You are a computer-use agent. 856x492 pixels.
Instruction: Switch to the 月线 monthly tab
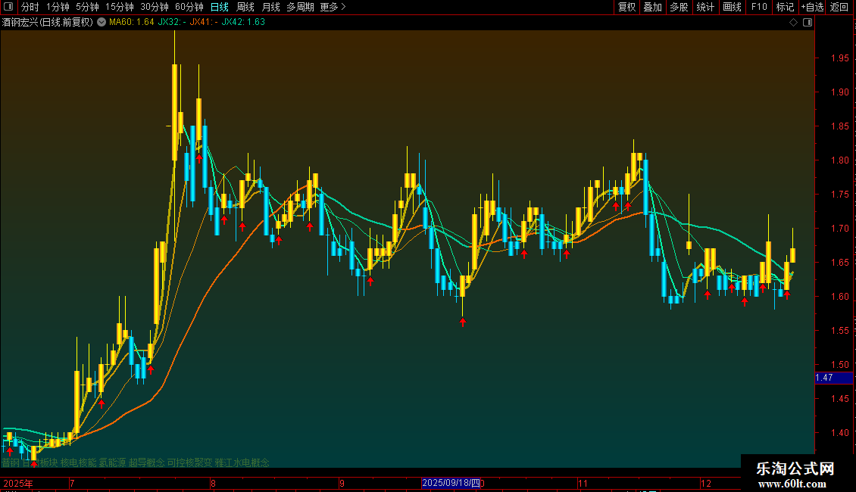tap(270, 7)
